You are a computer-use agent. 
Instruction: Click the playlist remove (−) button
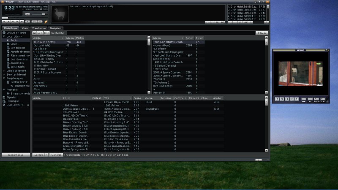tap(235, 22)
